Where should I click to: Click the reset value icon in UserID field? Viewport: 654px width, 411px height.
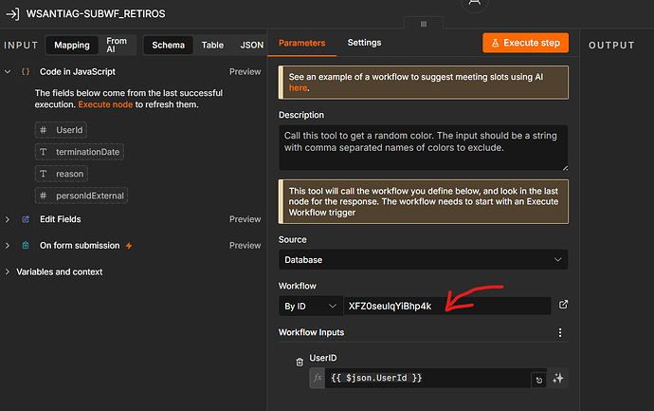(539, 380)
